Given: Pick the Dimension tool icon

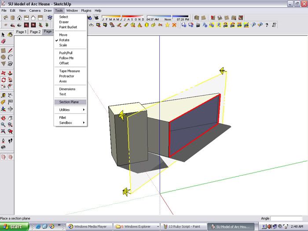Looking at the screenshot, I should point(10,95).
